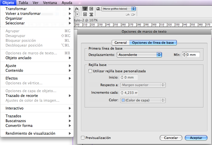
Task: Apply wrap around object shape icon
Action: point(85,14)
